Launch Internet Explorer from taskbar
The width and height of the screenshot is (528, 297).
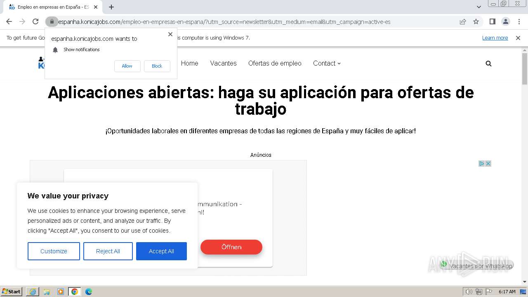pyautogui.click(x=33, y=292)
